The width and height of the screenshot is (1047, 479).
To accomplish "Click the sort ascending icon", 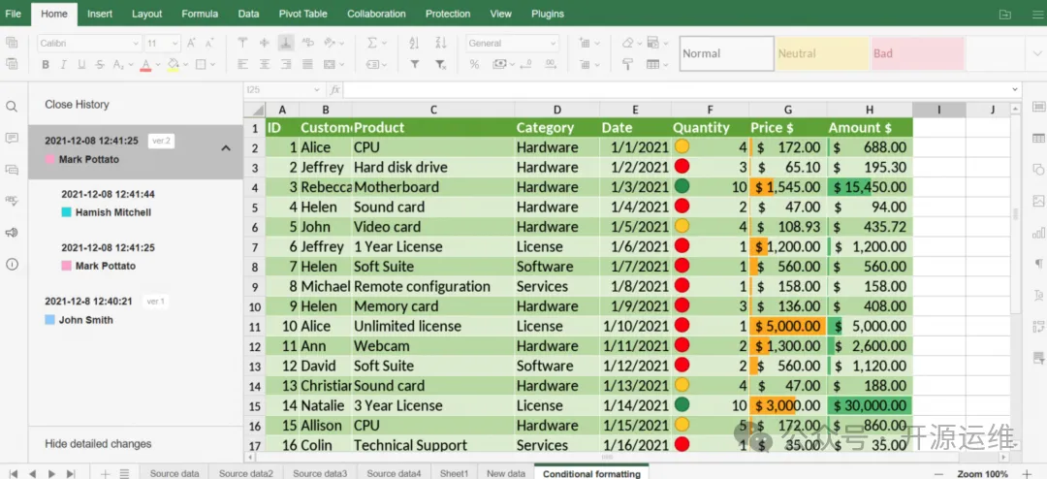I will pos(415,43).
